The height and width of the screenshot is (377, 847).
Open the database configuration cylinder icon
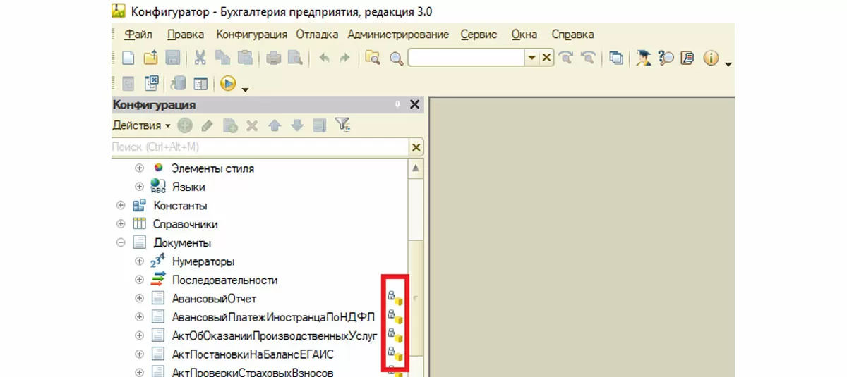(x=177, y=84)
